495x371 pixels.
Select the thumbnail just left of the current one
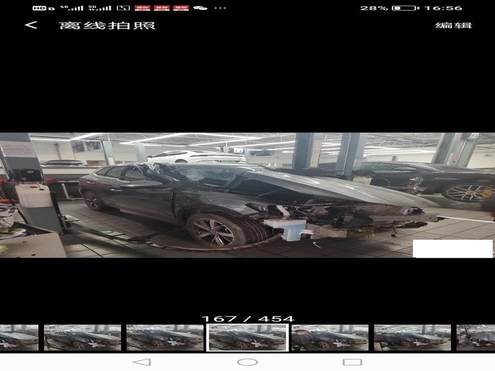(165, 338)
